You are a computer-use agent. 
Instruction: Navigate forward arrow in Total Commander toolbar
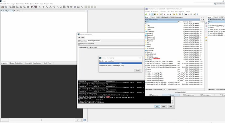pos(170,14)
